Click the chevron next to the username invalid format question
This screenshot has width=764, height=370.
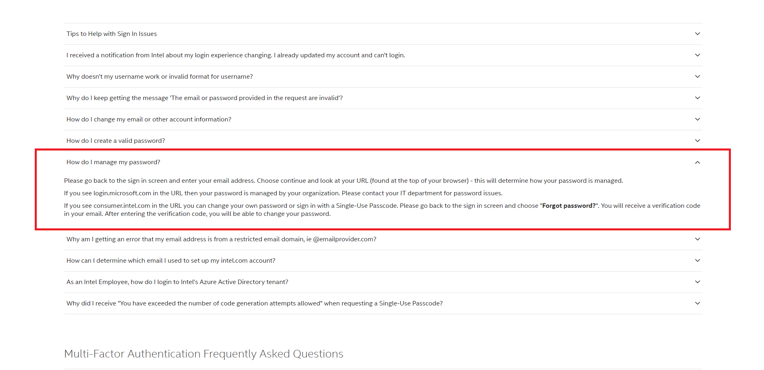coord(697,77)
